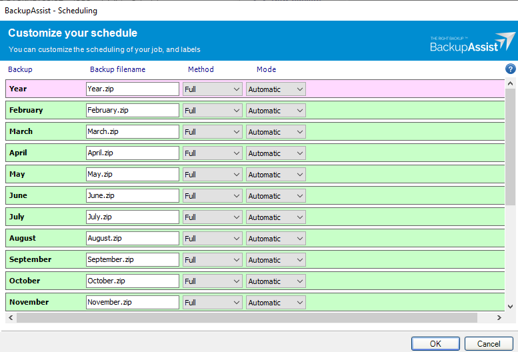The image size is (518, 352).
Task: Click the BackupAssist logo in header
Action: coord(473,42)
